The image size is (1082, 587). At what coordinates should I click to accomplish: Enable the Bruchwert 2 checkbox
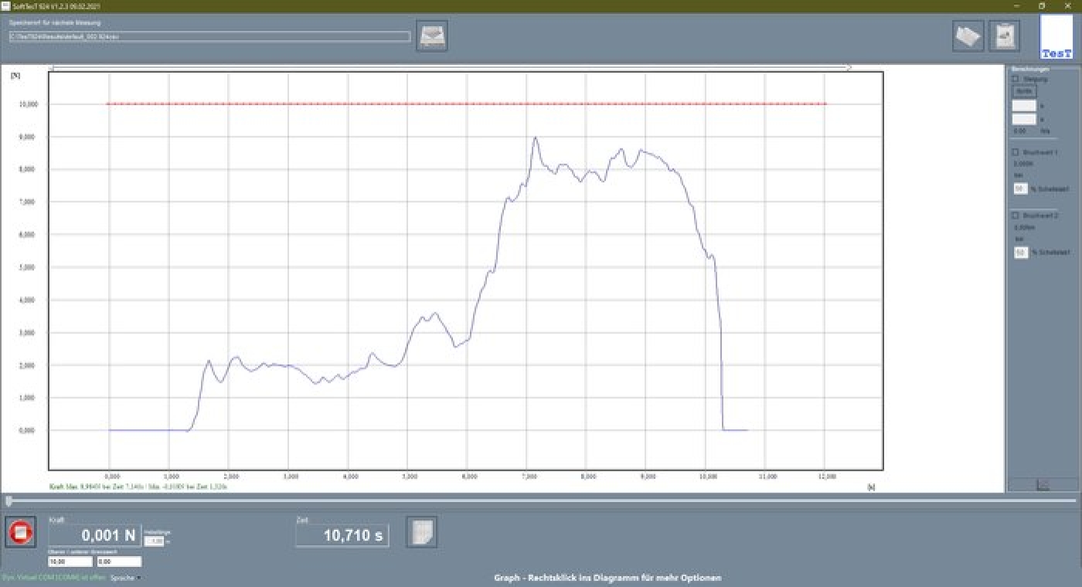point(1016,216)
